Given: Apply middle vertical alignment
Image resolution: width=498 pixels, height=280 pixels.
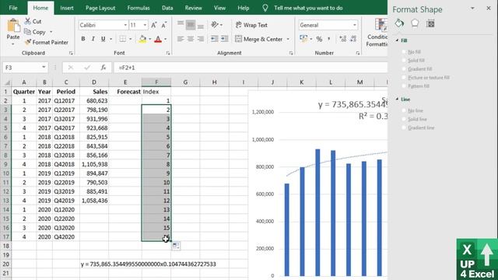Looking at the screenshot, I should coord(191,24).
